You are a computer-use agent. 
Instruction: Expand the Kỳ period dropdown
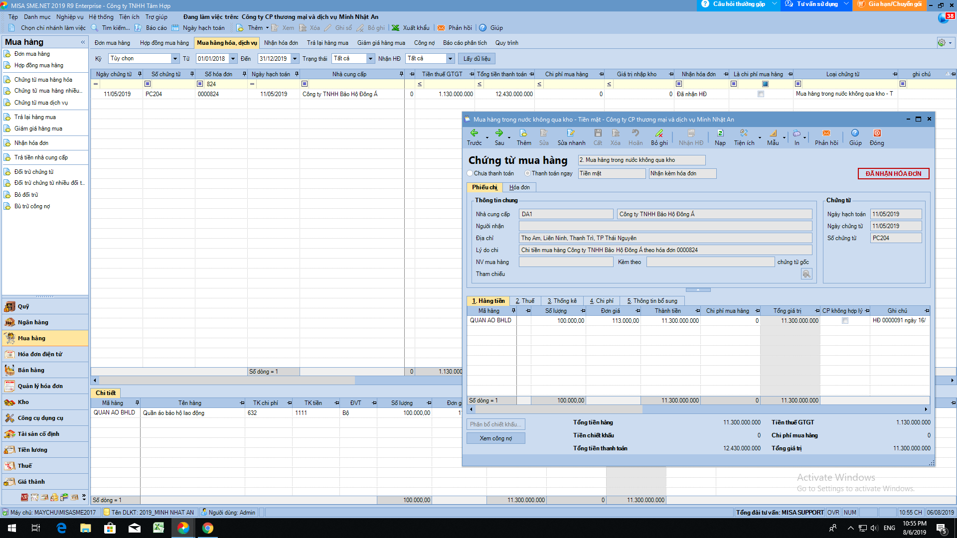point(175,59)
